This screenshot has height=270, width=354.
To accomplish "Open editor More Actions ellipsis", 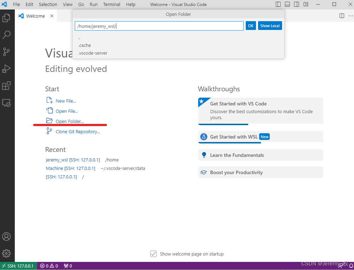I will click(350, 16).
